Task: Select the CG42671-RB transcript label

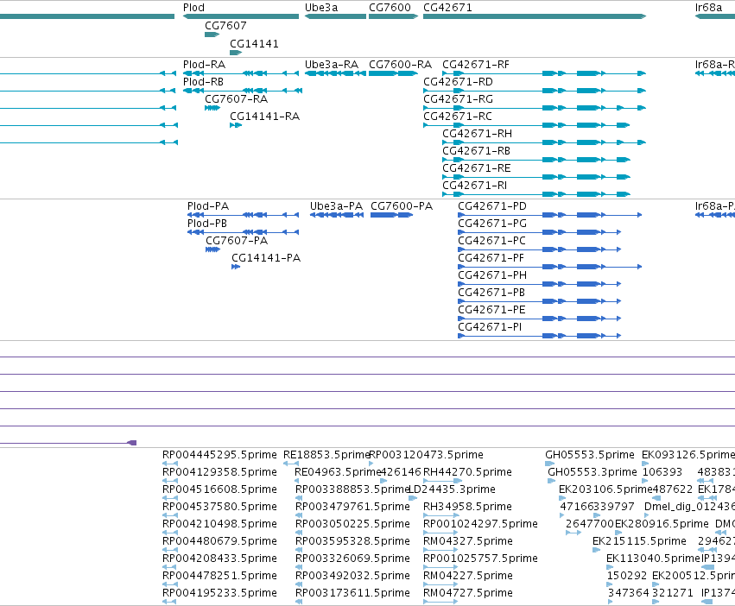Action: [476, 151]
